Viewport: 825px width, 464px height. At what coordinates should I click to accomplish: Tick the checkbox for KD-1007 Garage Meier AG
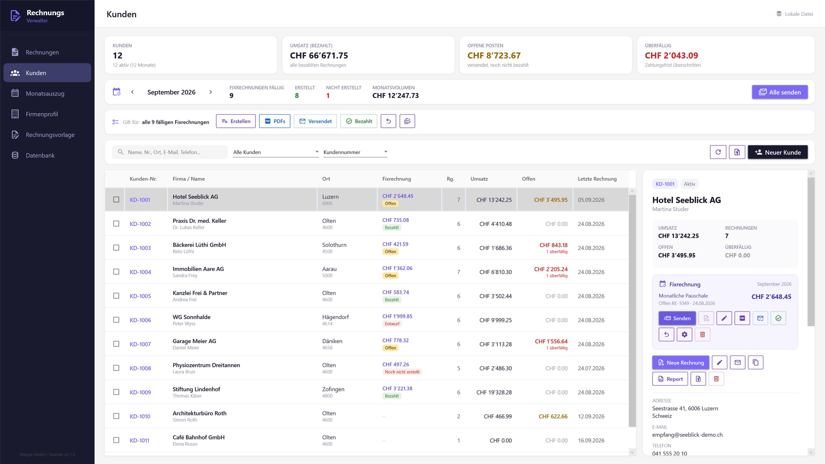tap(116, 344)
